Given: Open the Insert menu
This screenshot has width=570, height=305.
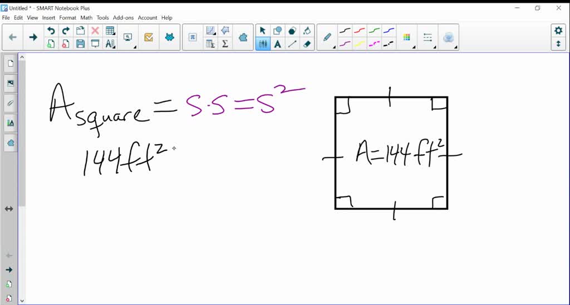Looking at the screenshot, I should [x=49, y=17].
